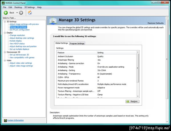Screen dimensions: 171x131
Task: Select the CUDA - GPUs row
Action: click(97, 77)
